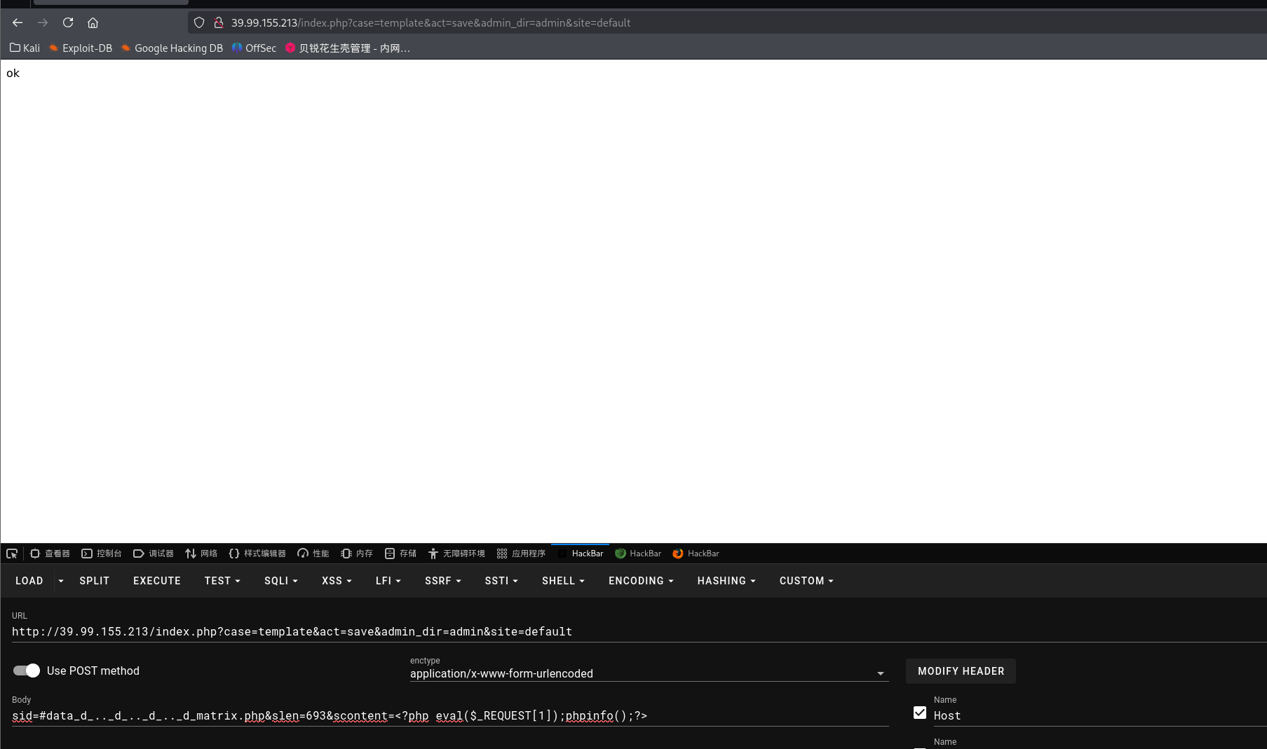
Task: Switch to the 性能 performance tab
Action: coord(313,554)
